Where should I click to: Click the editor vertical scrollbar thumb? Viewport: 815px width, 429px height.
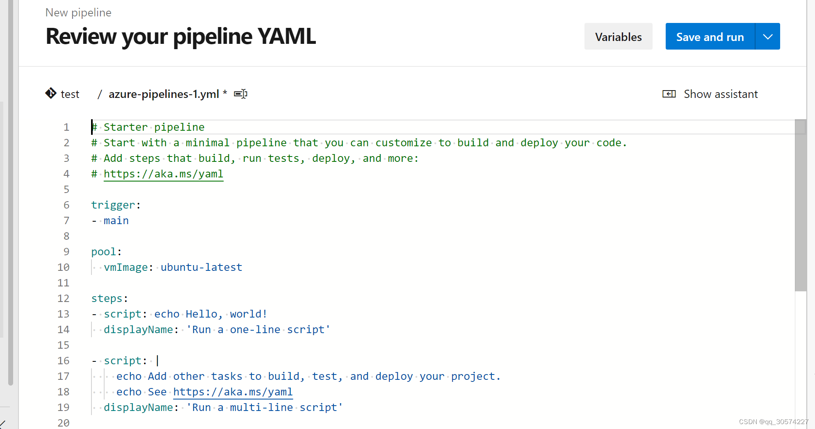point(800,205)
